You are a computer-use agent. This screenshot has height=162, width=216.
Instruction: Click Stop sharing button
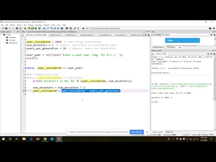point(136,132)
